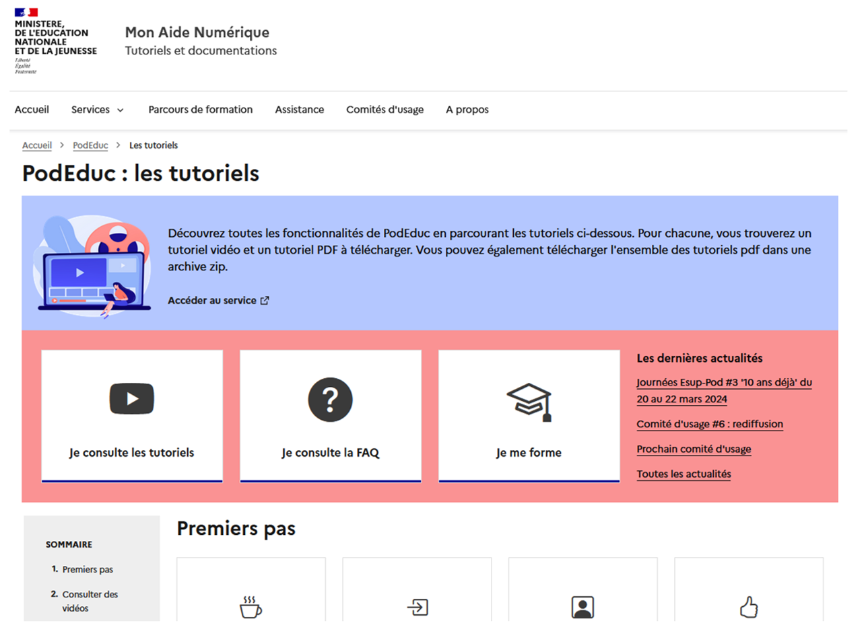Viewport: 866px width, 623px height.
Task: Open the Je consulte la FAQ card
Action: click(331, 416)
